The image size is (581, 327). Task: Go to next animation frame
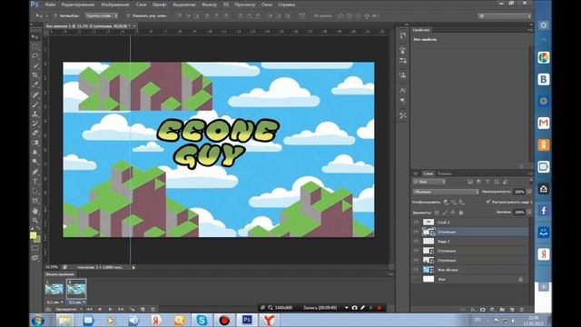(x=121, y=309)
